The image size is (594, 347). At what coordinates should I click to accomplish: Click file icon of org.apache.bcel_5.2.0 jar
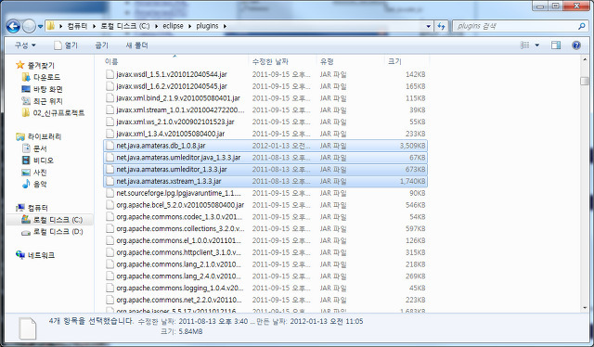pyautogui.click(x=110, y=205)
